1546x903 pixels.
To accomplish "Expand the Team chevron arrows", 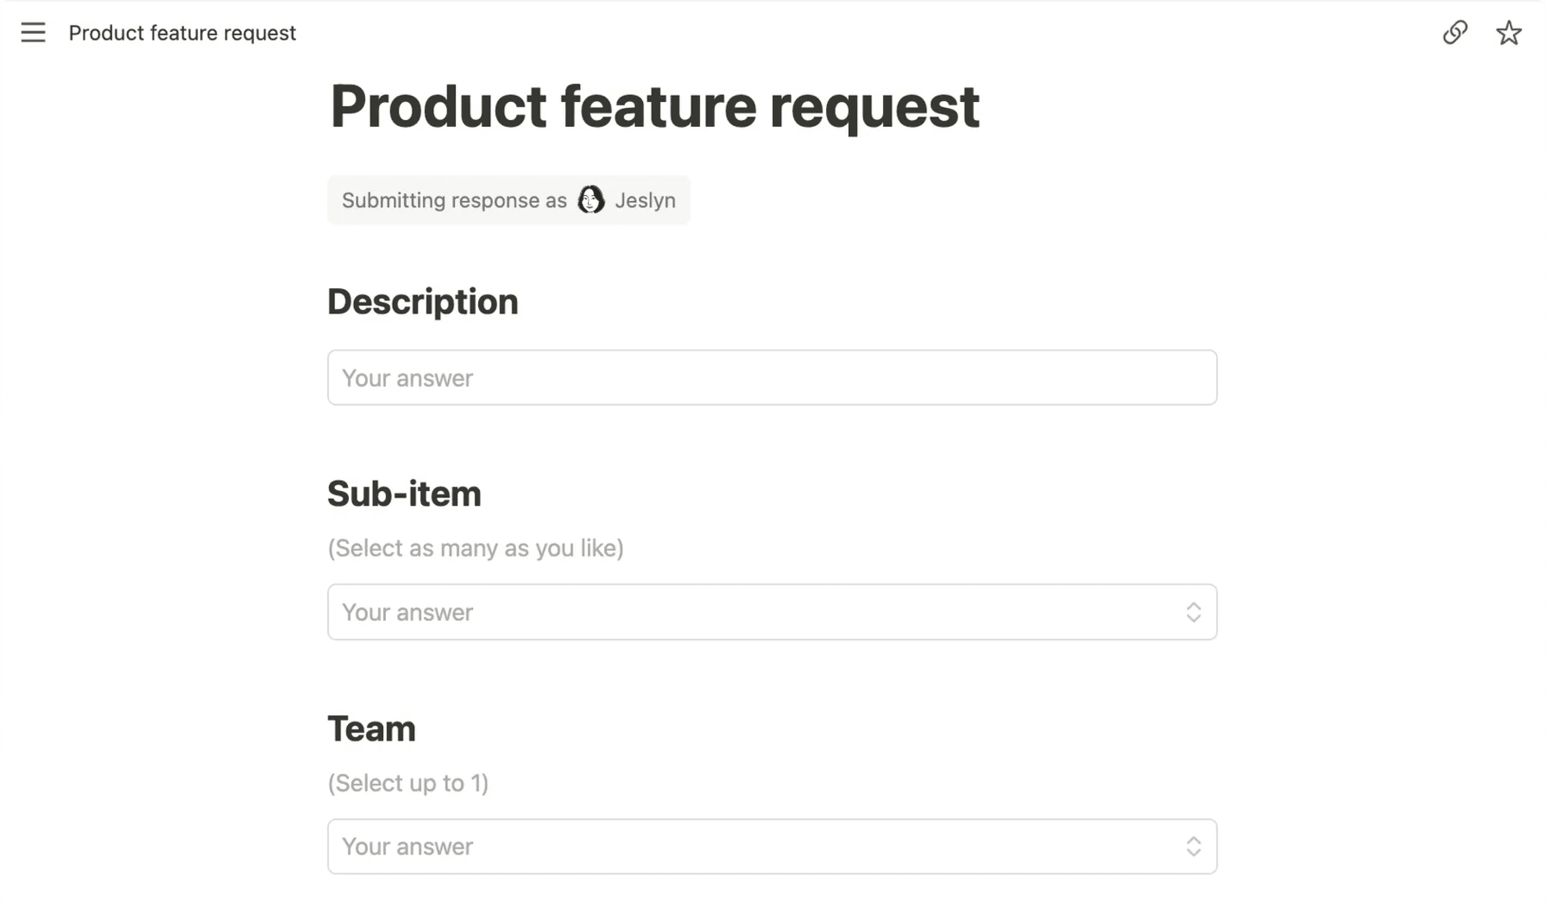I will pyautogui.click(x=1193, y=847).
